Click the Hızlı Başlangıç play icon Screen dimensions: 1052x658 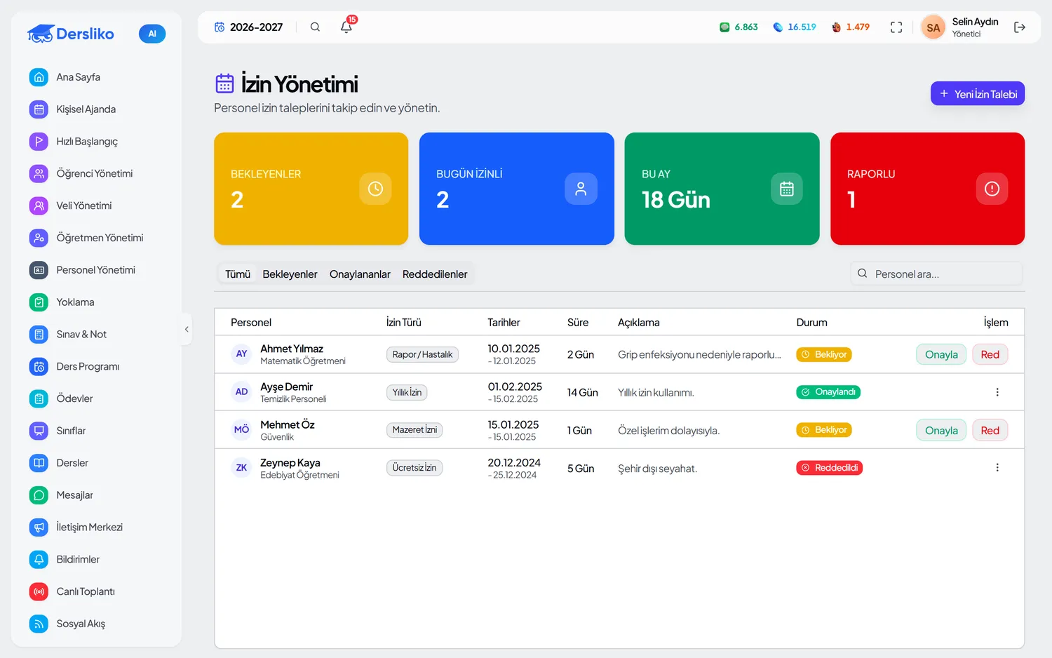[39, 142]
